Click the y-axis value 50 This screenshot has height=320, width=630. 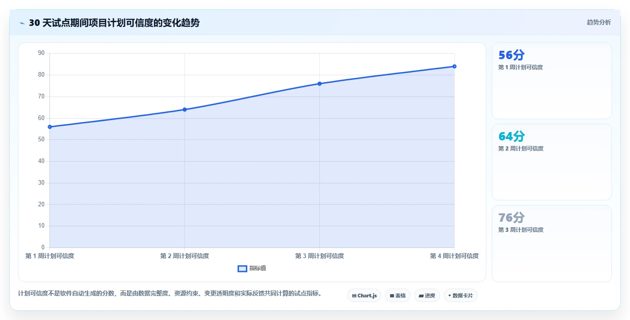[x=42, y=139]
